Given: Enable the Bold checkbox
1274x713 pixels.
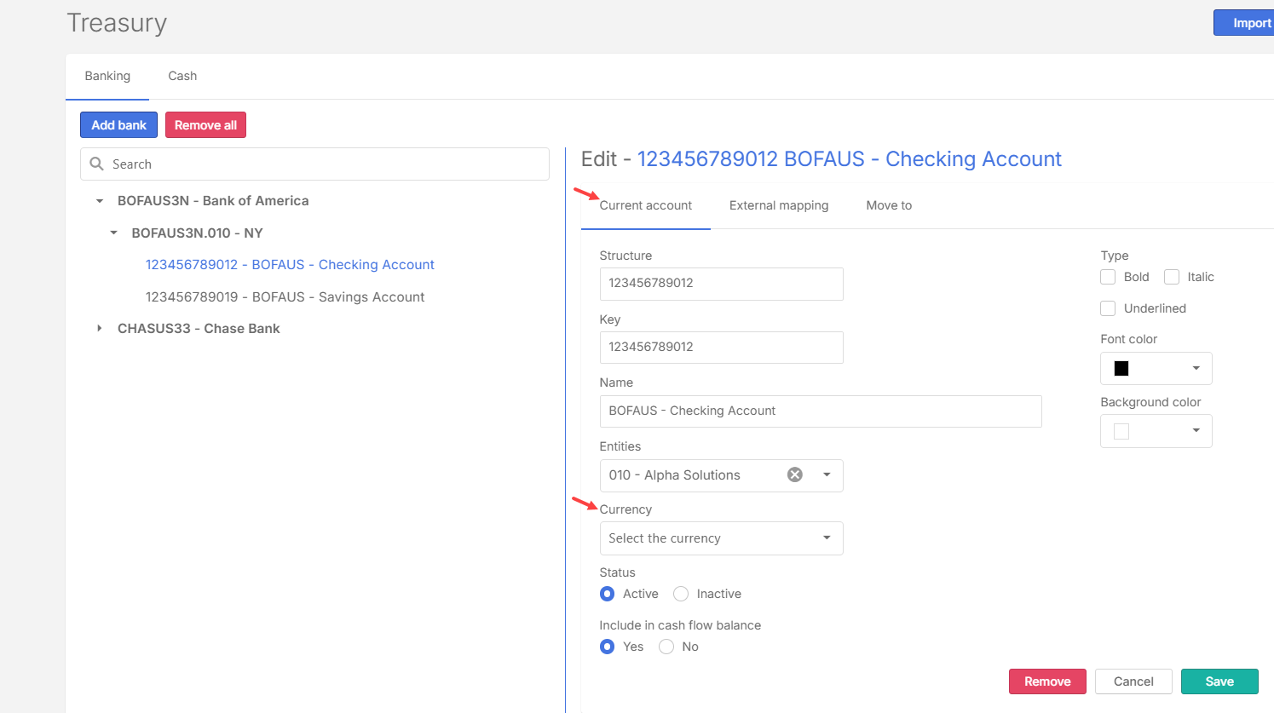Looking at the screenshot, I should tap(1108, 277).
